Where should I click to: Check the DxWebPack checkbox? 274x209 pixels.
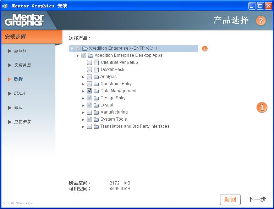click(89, 70)
